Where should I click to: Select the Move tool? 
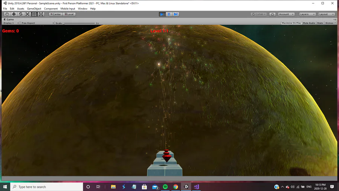coord(14,14)
